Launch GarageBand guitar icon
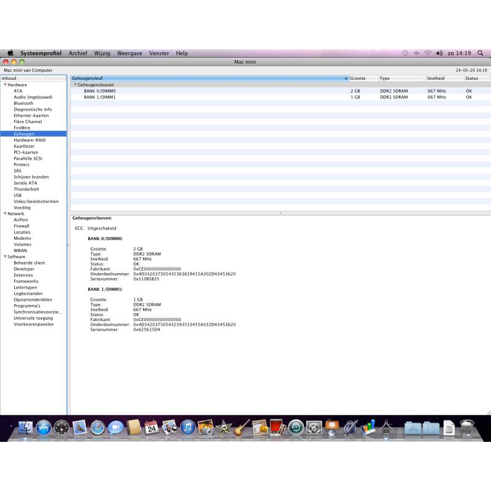The width and height of the screenshot is (491, 491). (242, 428)
